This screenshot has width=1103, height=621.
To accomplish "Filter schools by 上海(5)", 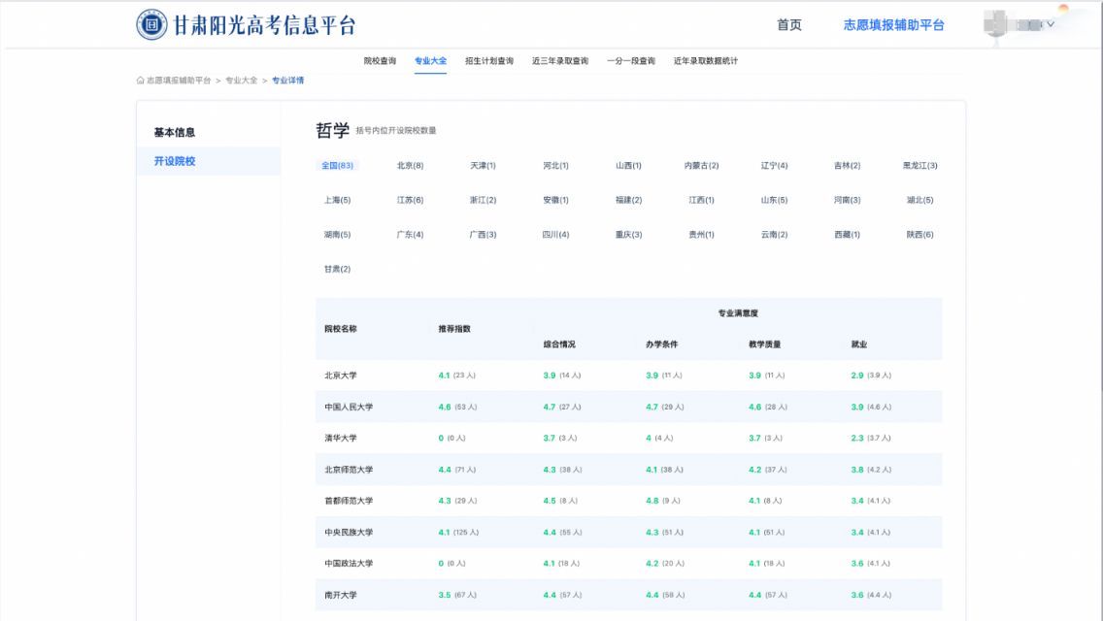I will tap(337, 200).
